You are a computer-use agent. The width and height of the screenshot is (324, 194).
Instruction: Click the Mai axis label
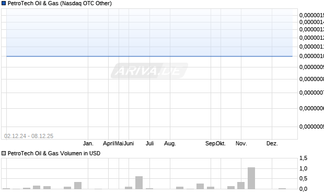[119, 143]
